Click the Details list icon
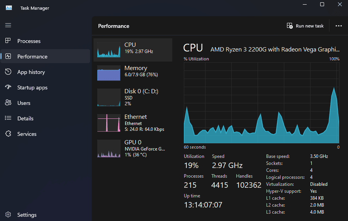 click(8, 118)
